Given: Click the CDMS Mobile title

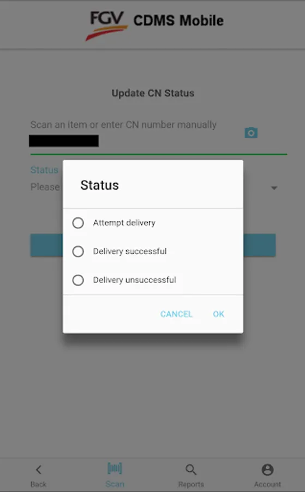Looking at the screenshot, I should [178, 21].
